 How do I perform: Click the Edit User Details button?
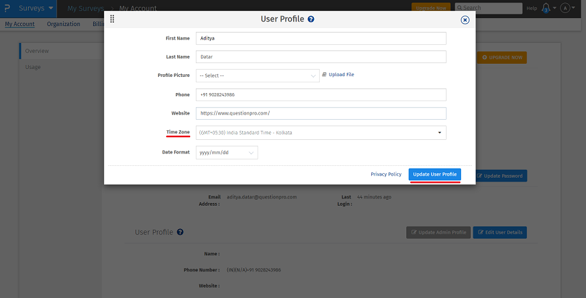pos(499,232)
